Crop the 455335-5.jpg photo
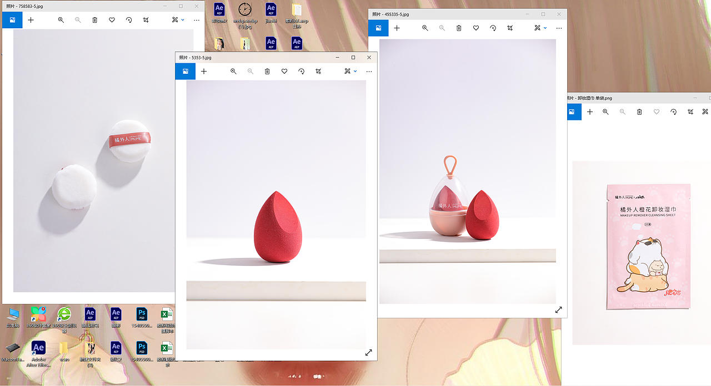The height and width of the screenshot is (386, 711). pos(510,28)
